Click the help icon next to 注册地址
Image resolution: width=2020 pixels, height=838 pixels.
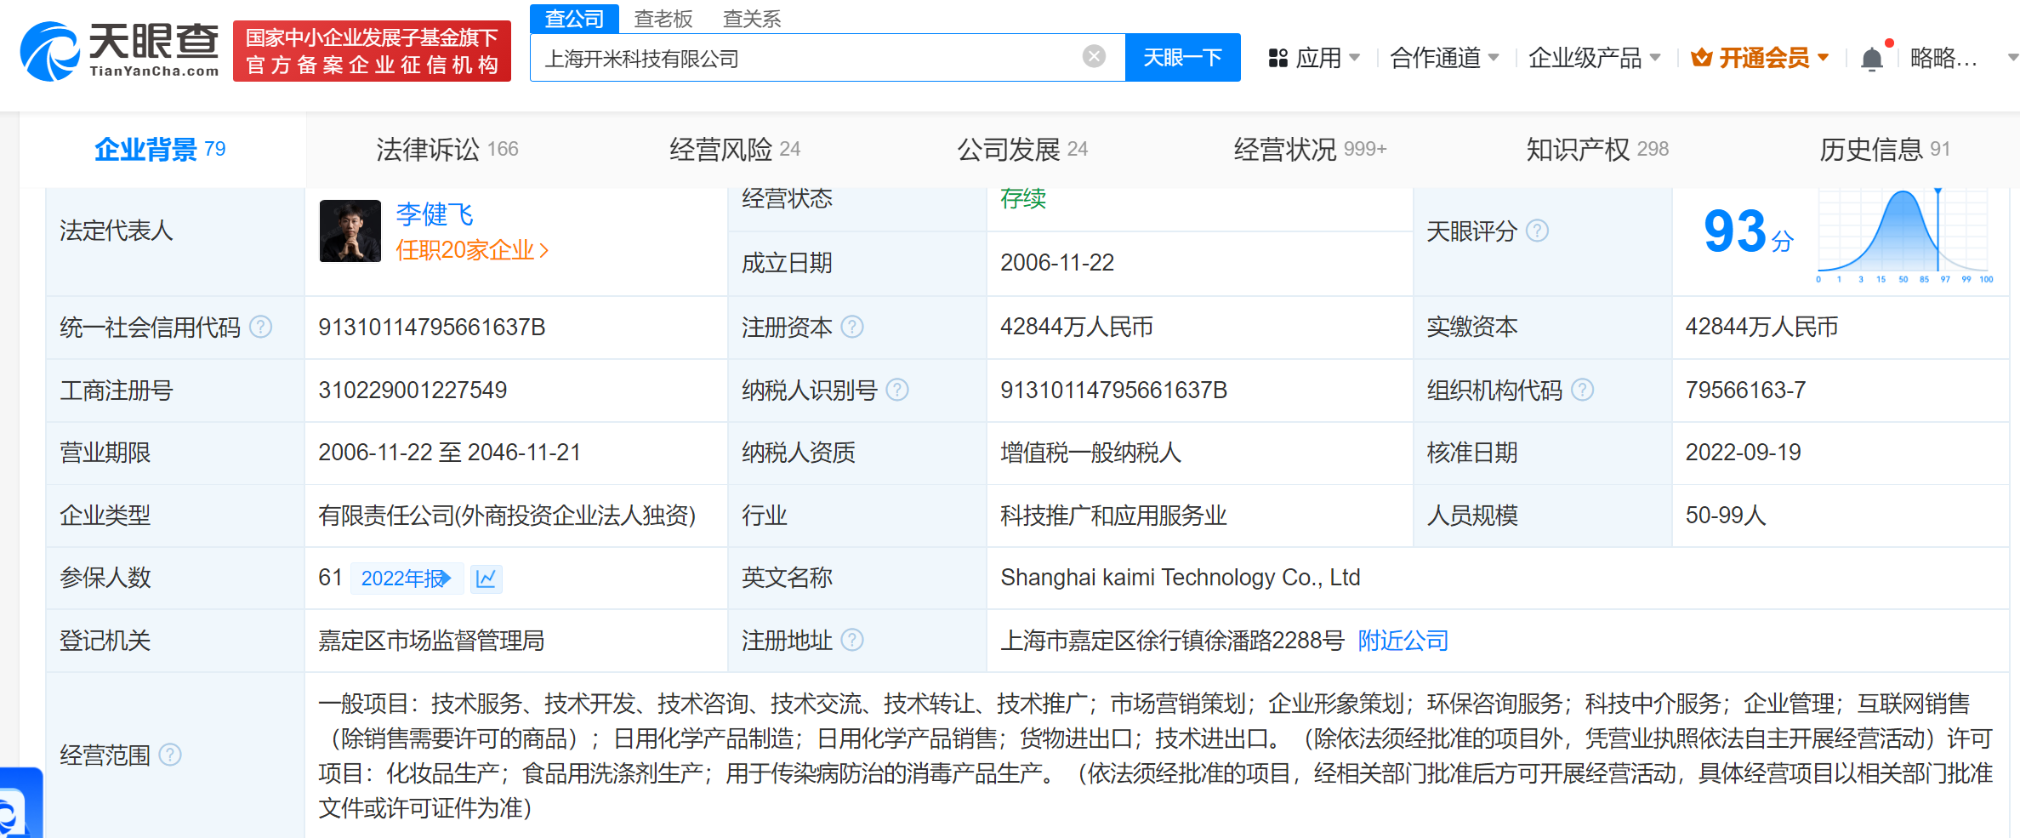[852, 640]
